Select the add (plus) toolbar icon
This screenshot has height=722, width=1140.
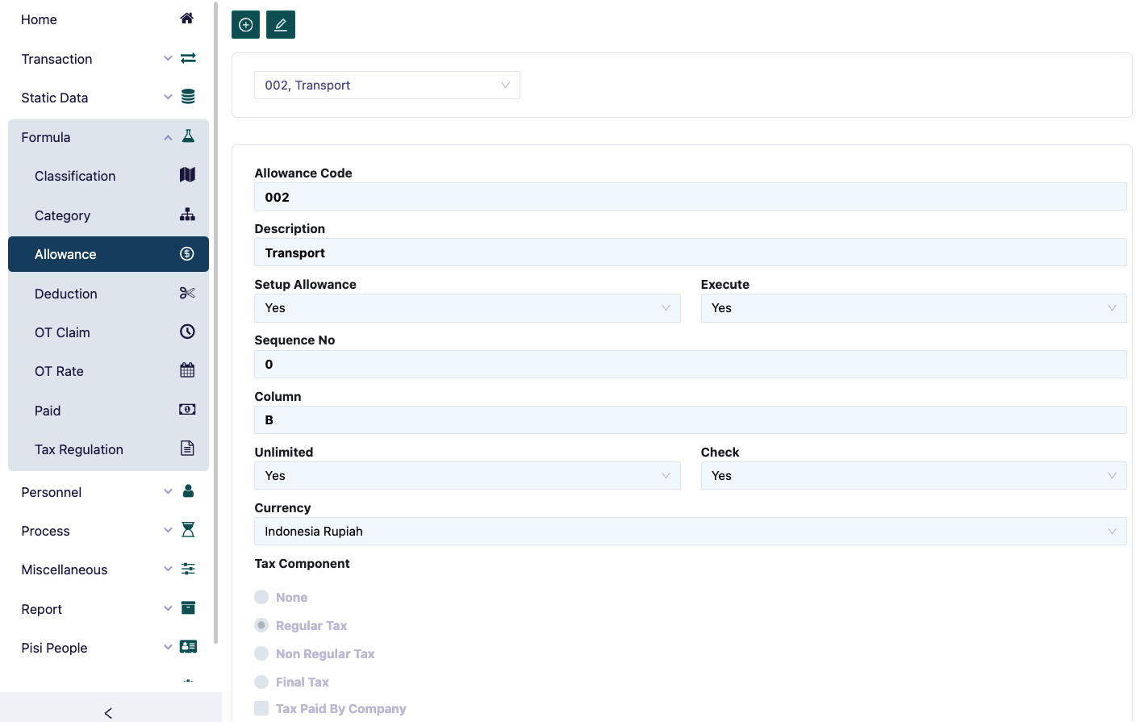[x=245, y=24]
